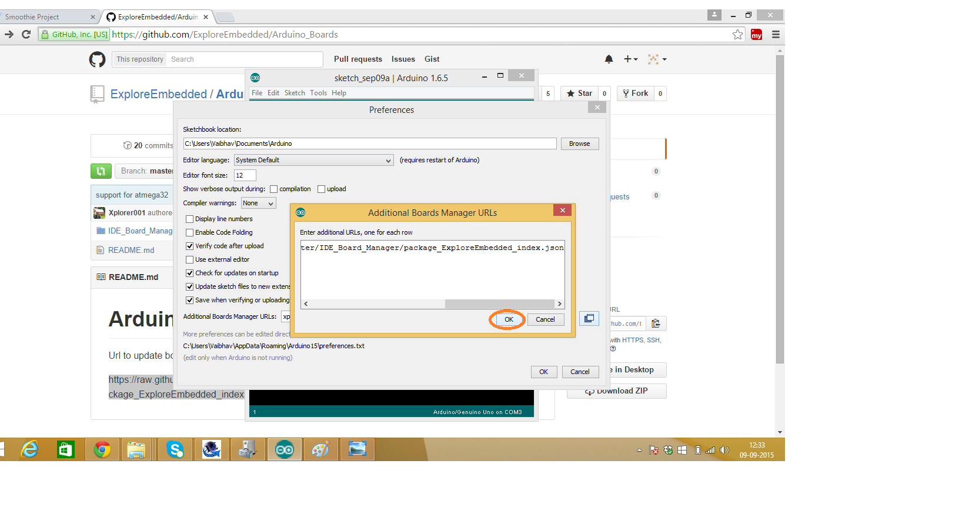Open the Arduino Sketch menu
Image resolution: width=962 pixels, height=527 pixels.
[x=295, y=93]
